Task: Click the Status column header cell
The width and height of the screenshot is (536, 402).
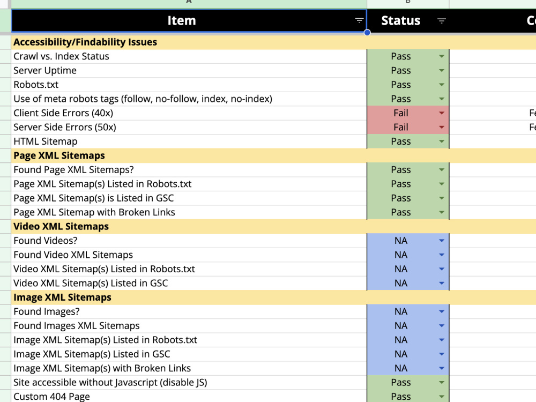Action: coord(408,21)
